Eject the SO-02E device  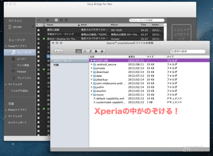(x=33, y=27)
